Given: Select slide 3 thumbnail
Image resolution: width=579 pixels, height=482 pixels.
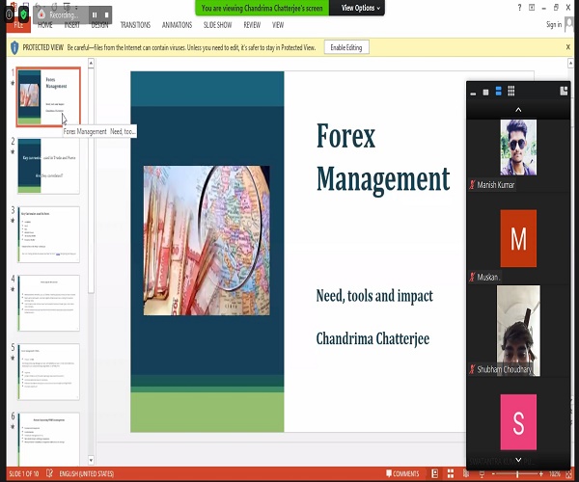Looking at the screenshot, I should click(48, 234).
